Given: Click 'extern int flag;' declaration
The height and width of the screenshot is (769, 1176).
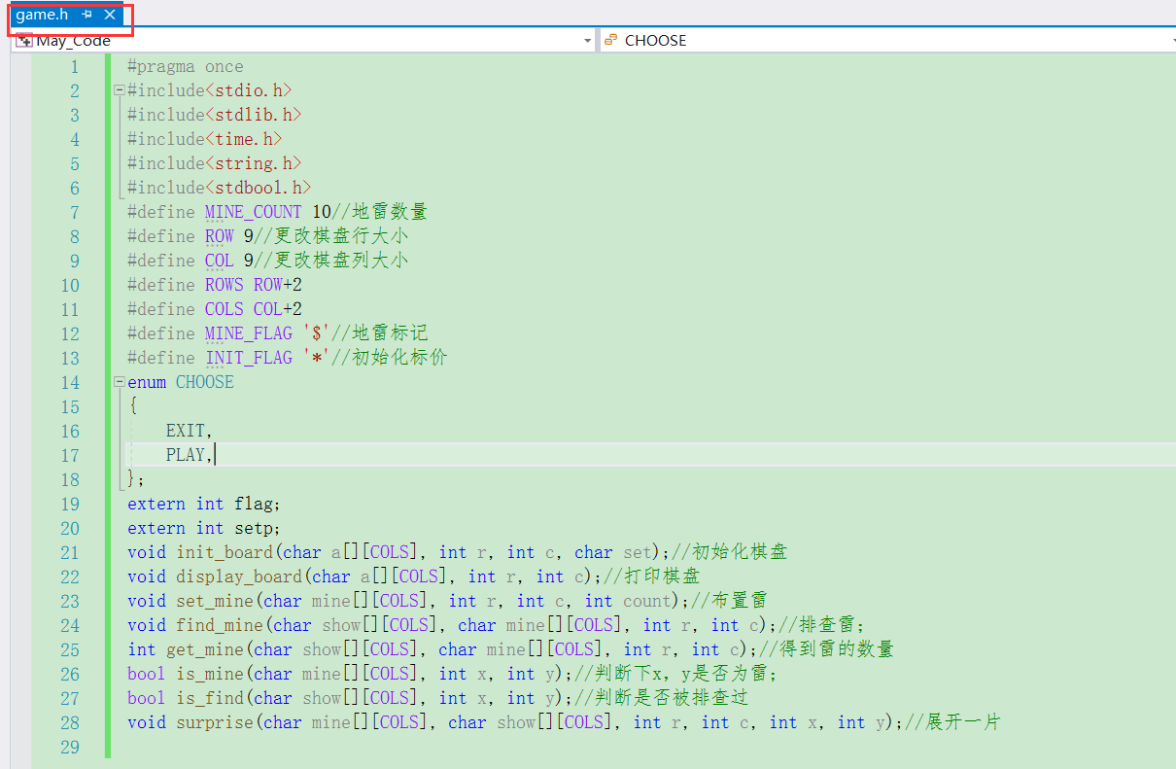Looking at the screenshot, I should click(204, 504).
